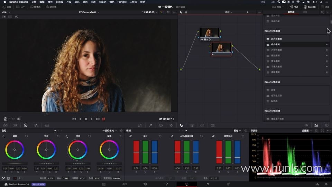Pick black point for the Lift wheel
The height and width of the screenshot is (187, 332).
coord(3,136)
